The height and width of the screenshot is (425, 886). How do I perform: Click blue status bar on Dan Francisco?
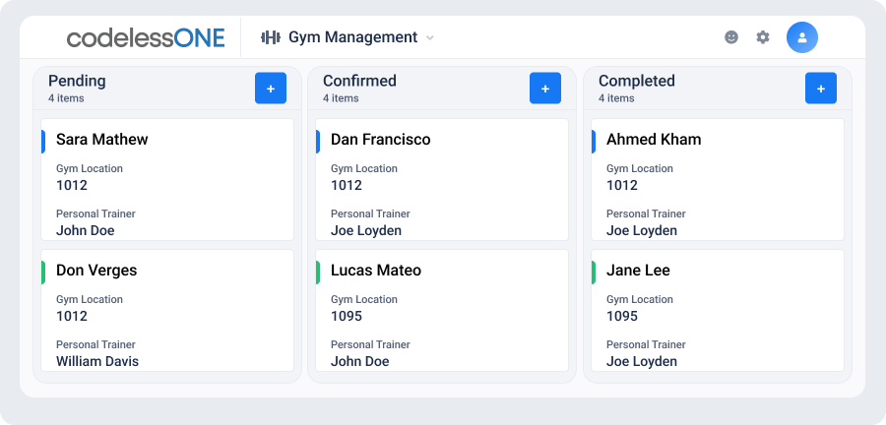point(318,141)
